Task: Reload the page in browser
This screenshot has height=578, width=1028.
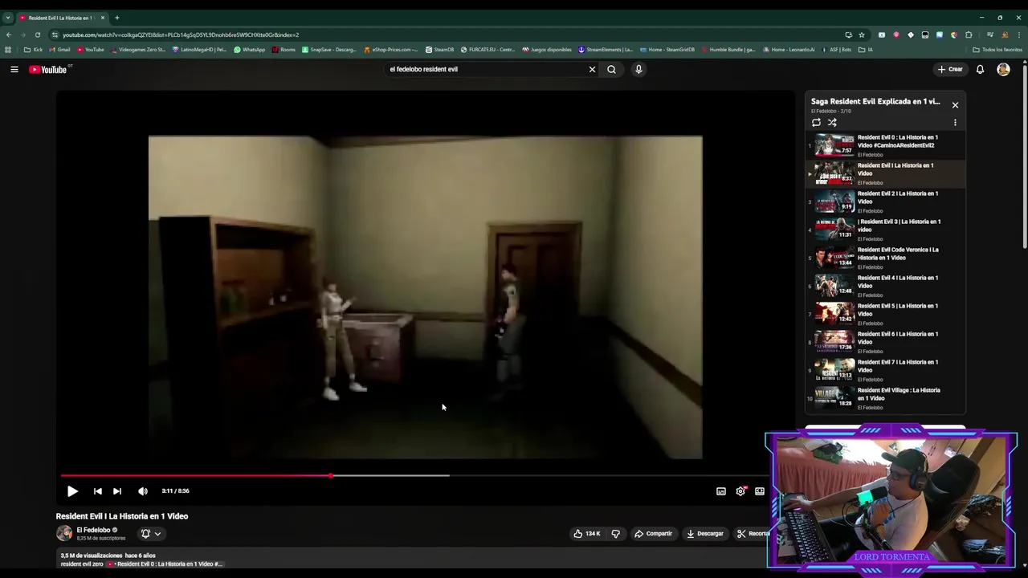Action: pyautogui.click(x=38, y=35)
